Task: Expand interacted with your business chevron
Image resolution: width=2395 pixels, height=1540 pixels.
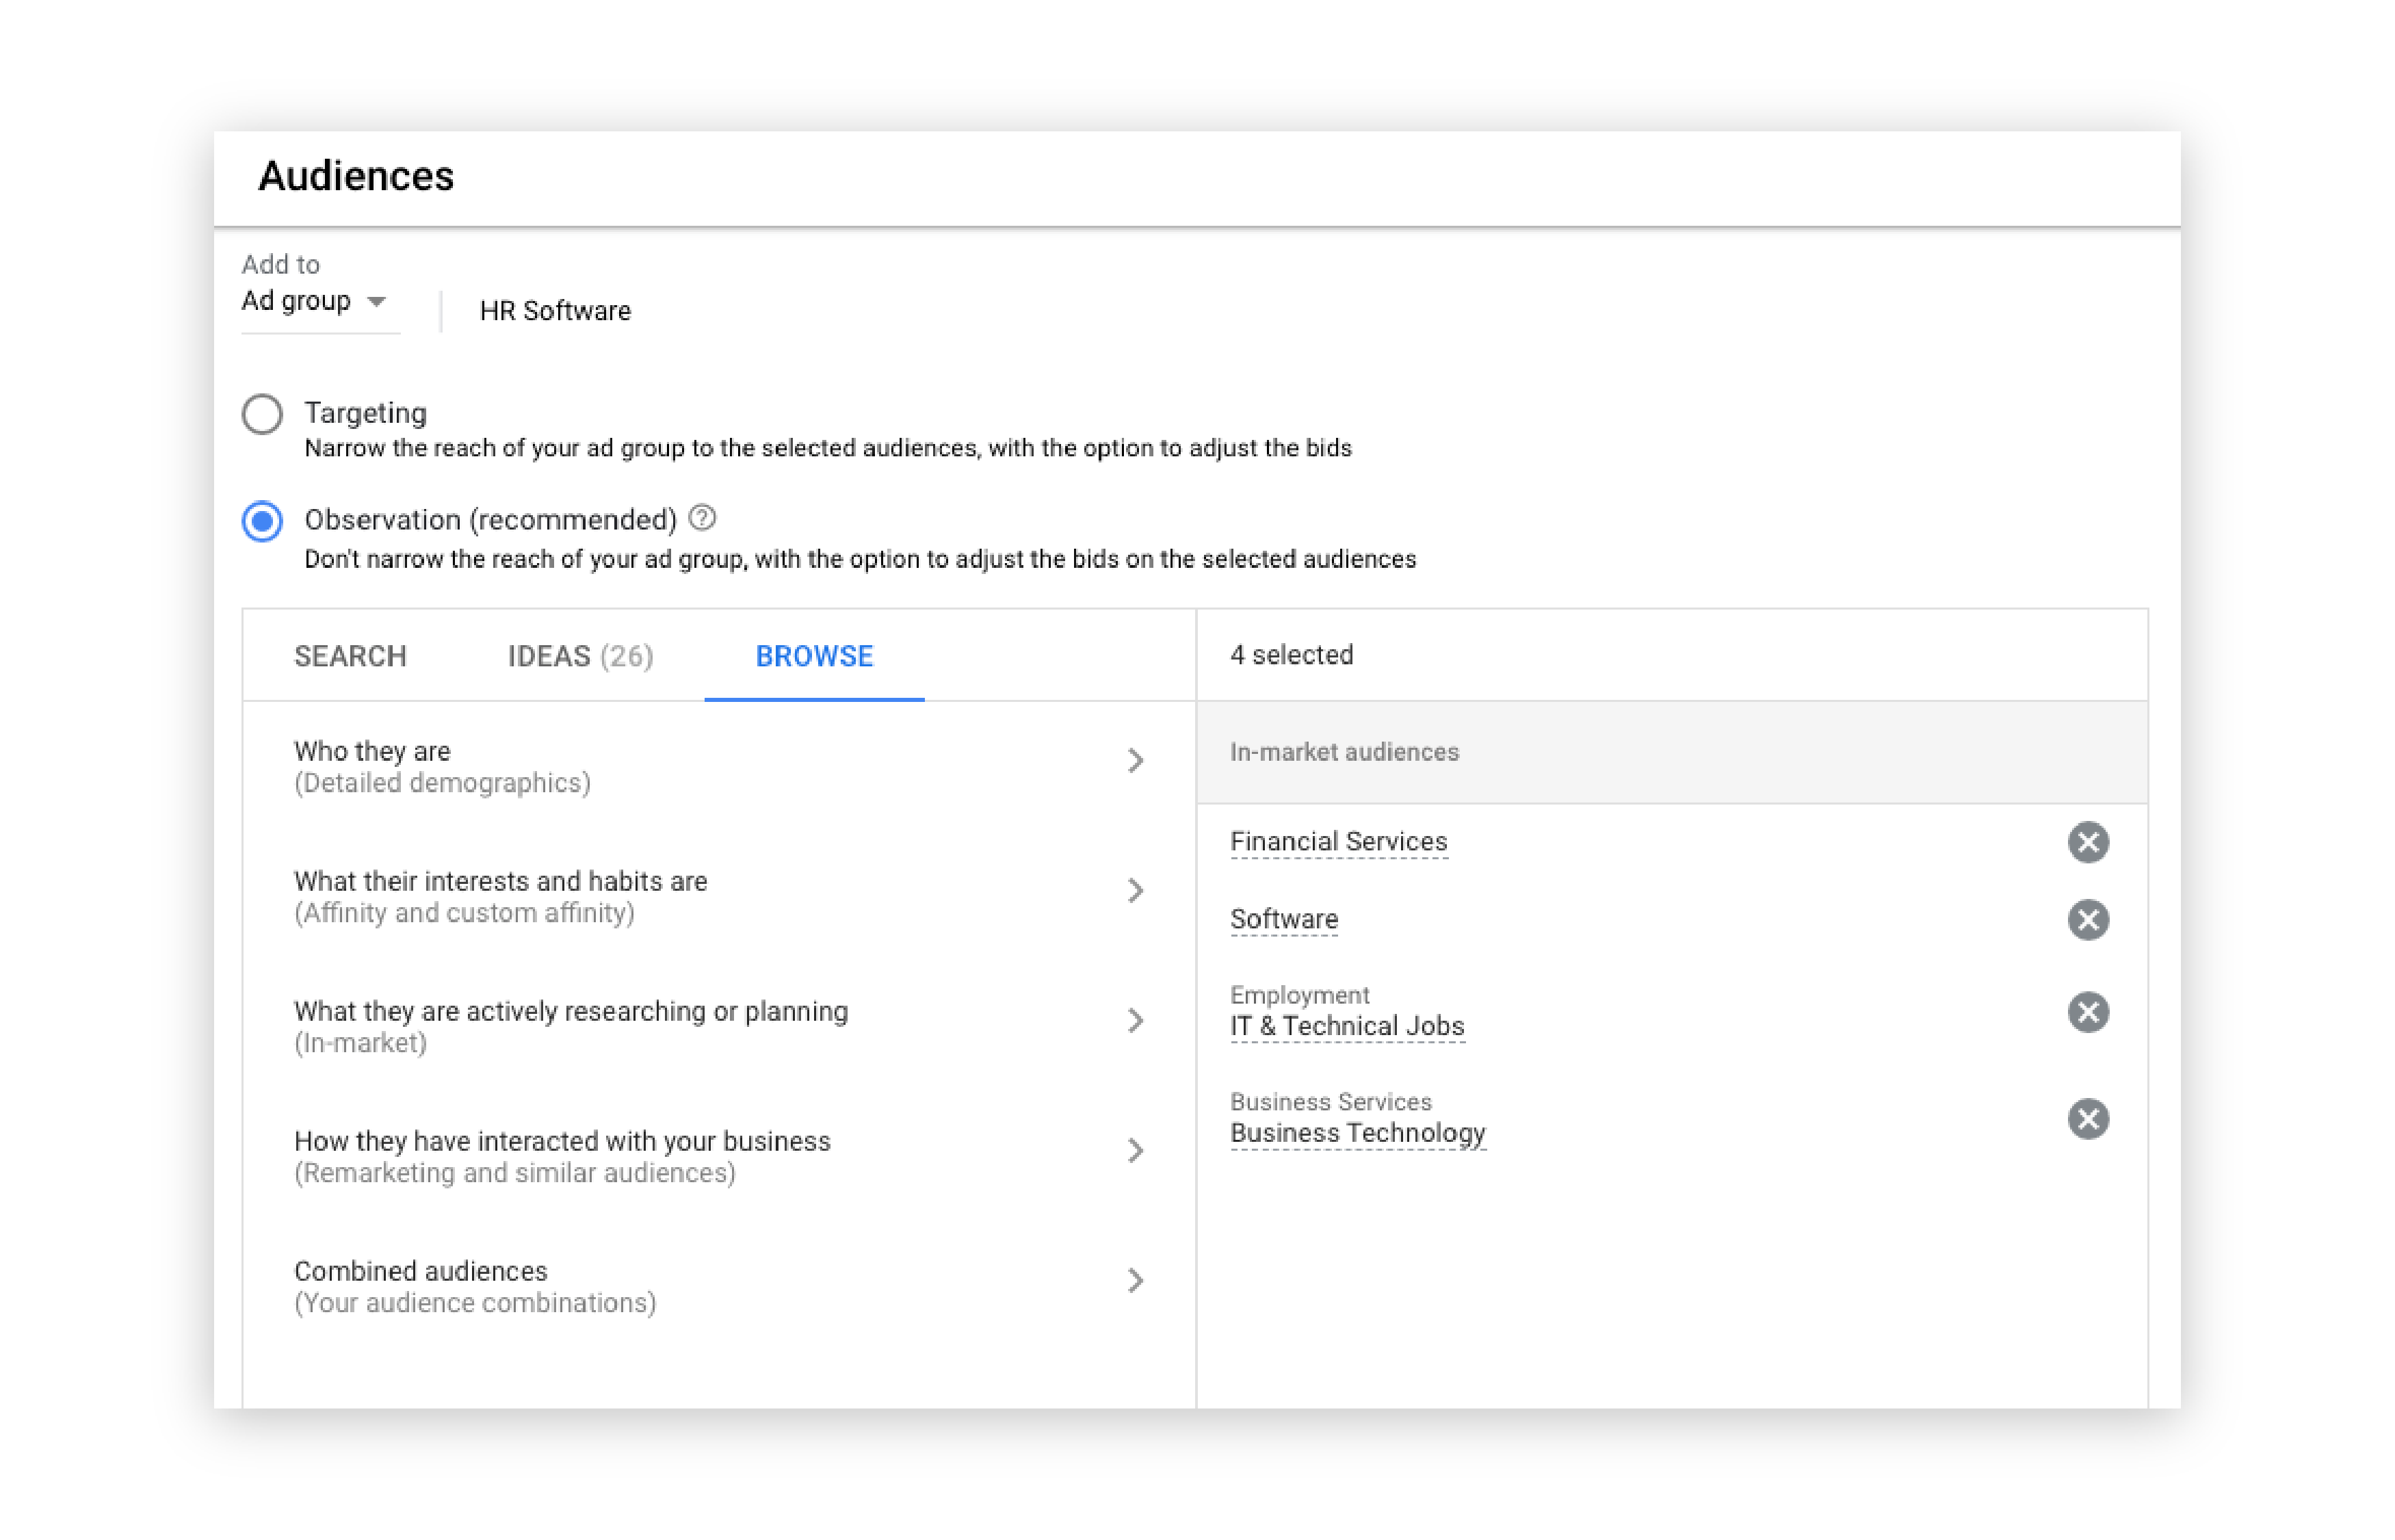Action: 1135,1150
